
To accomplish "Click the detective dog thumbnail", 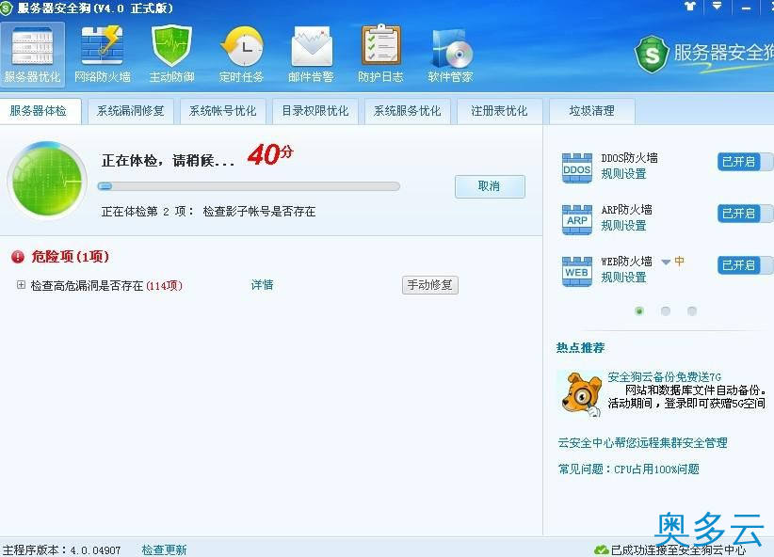I will (581, 393).
